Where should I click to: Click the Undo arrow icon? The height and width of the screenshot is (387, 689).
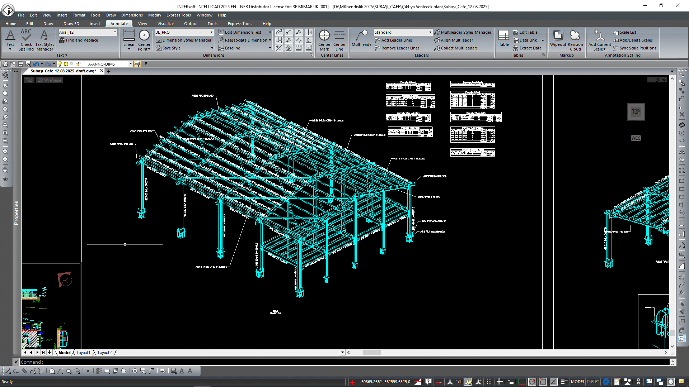click(x=36, y=64)
